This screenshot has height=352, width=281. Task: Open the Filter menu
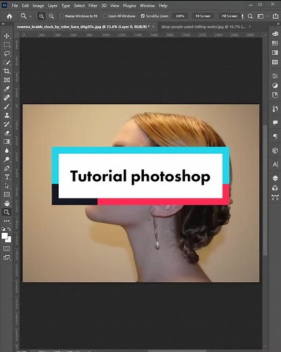(93, 5)
